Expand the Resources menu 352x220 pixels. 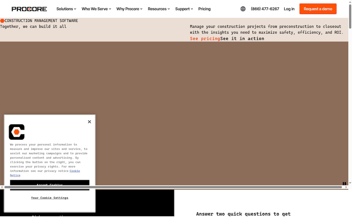tap(159, 9)
